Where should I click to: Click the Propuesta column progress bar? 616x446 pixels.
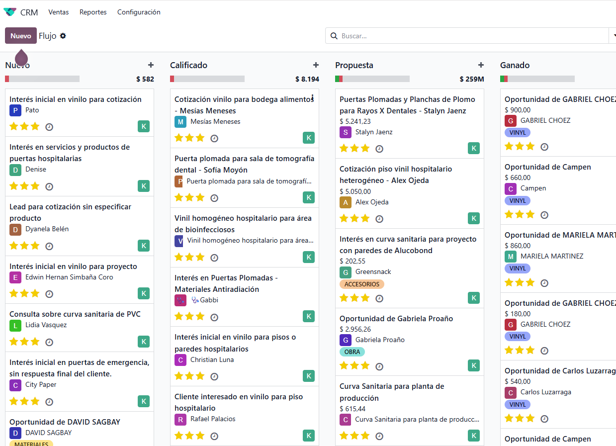pos(372,79)
